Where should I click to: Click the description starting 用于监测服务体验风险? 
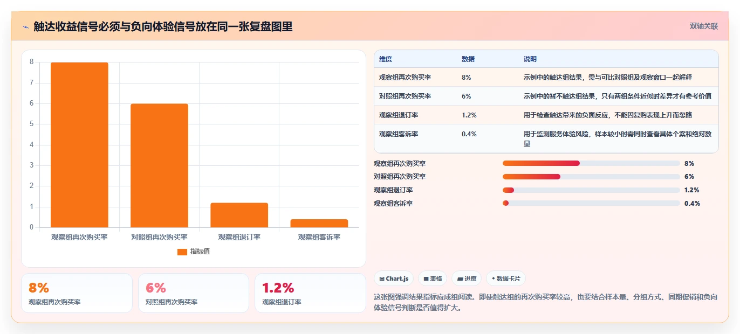(618, 139)
